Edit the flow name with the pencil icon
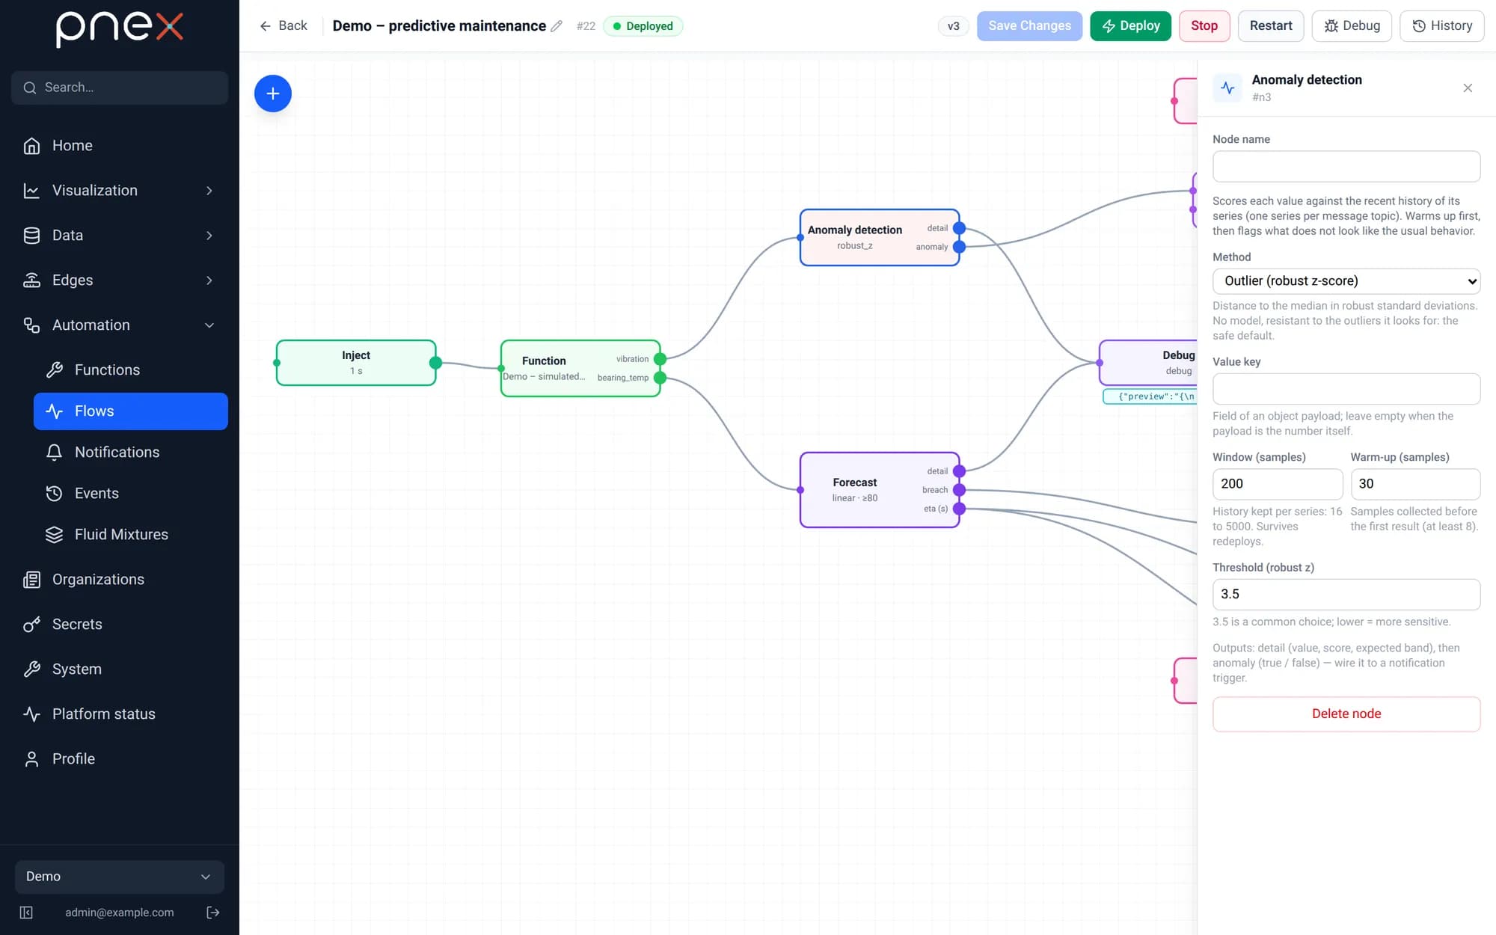The width and height of the screenshot is (1496, 935). (557, 26)
